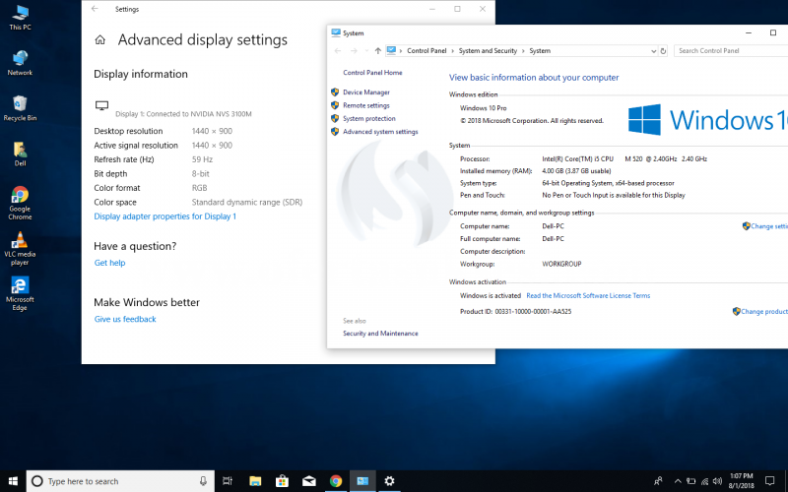Click Change product key link

tap(764, 312)
